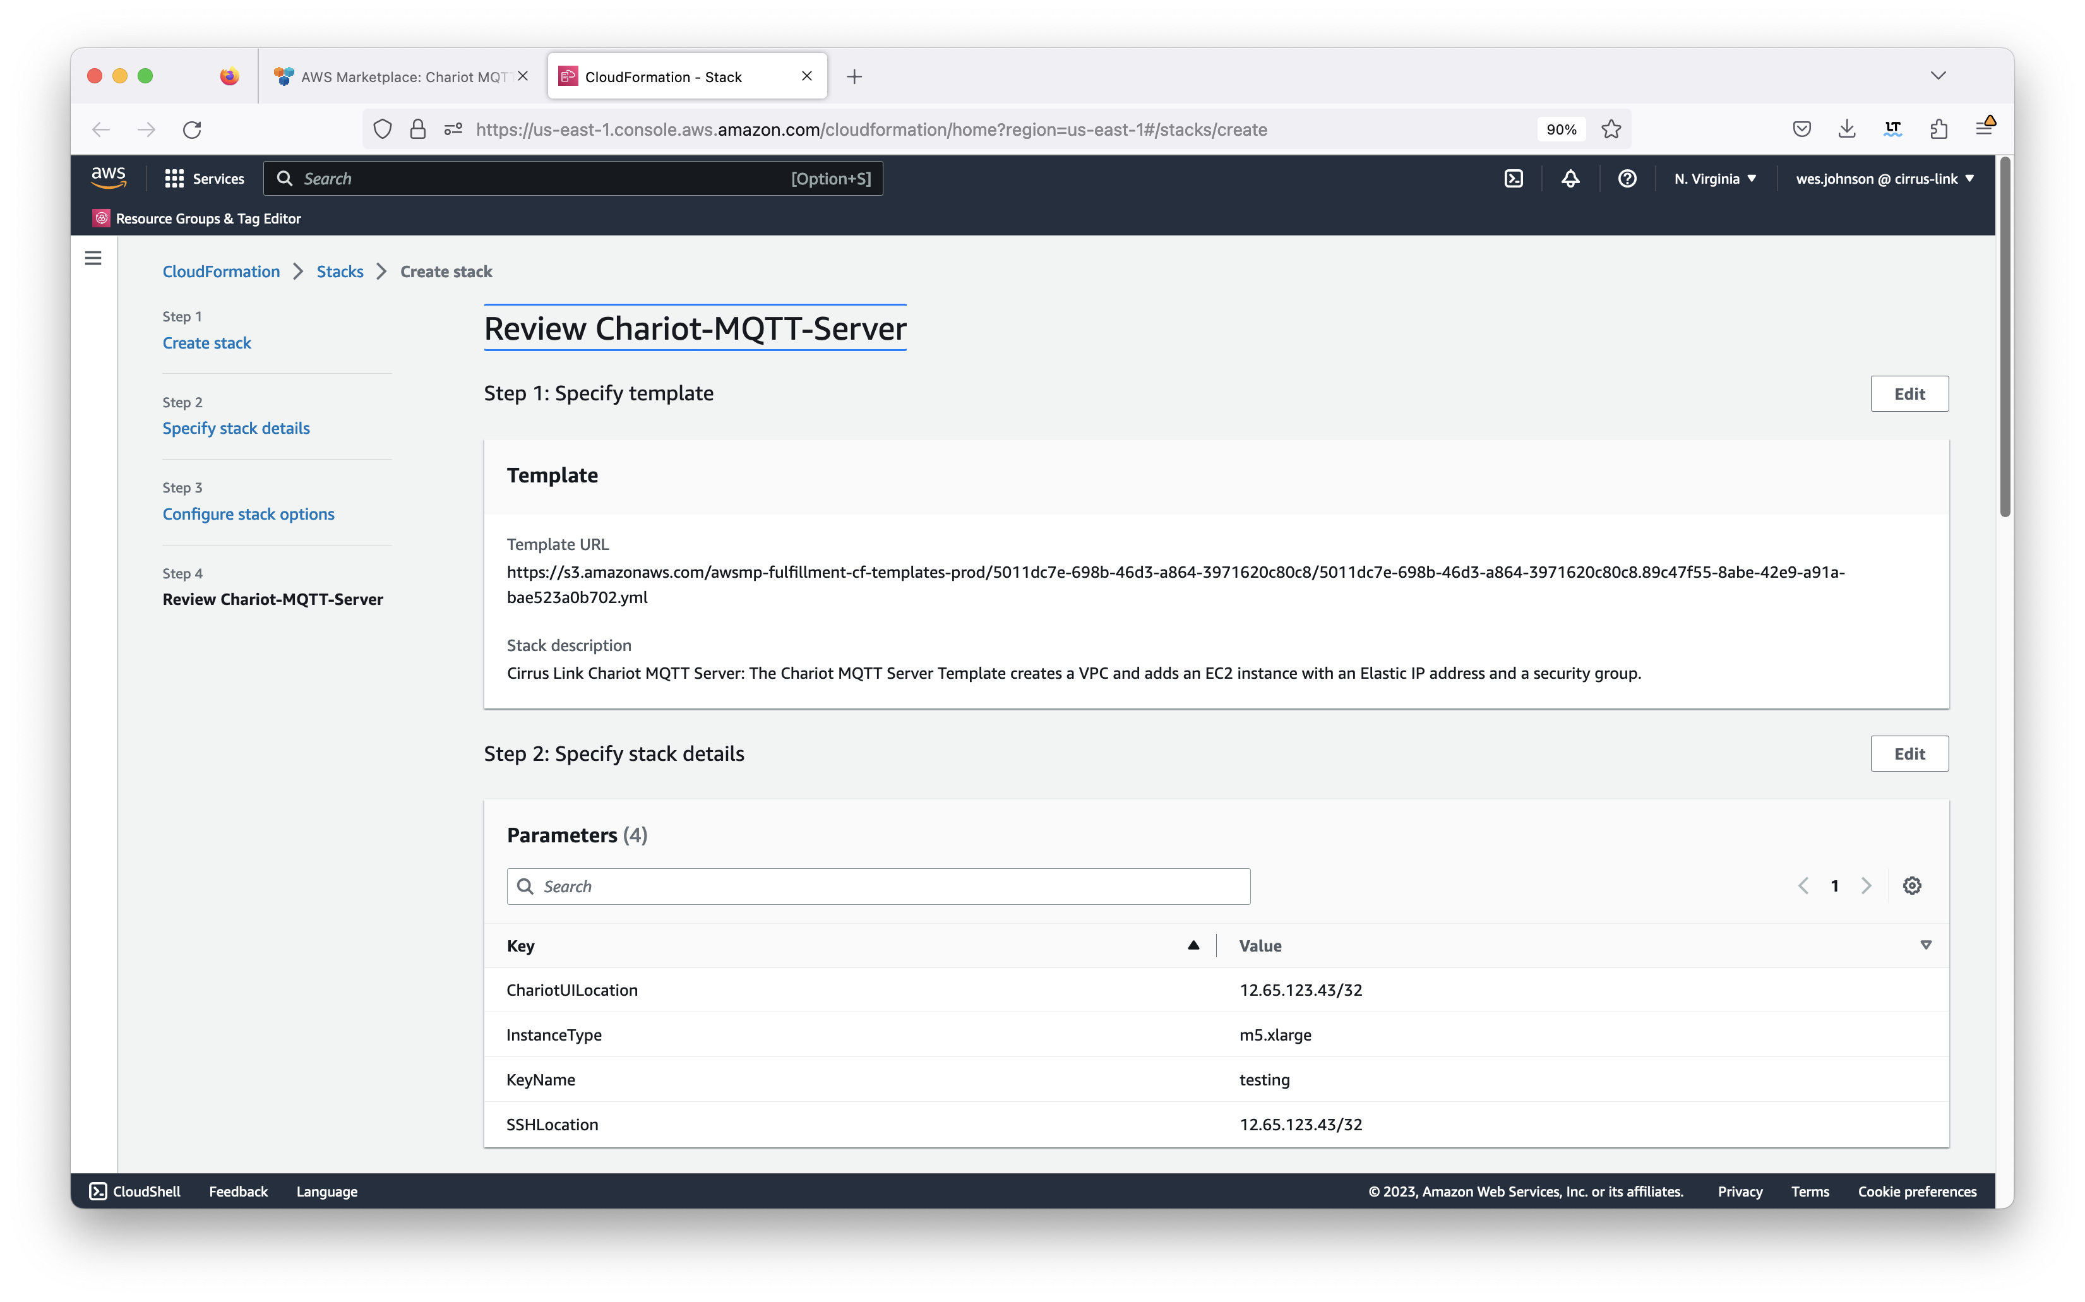The width and height of the screenshot is (2085, 1302).
Task: Click the Resource Groups & Tag Editor icon
Action: [102, 218]
